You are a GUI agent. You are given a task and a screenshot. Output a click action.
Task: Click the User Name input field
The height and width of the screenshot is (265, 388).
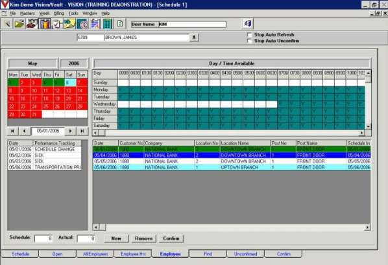point(192,24)
